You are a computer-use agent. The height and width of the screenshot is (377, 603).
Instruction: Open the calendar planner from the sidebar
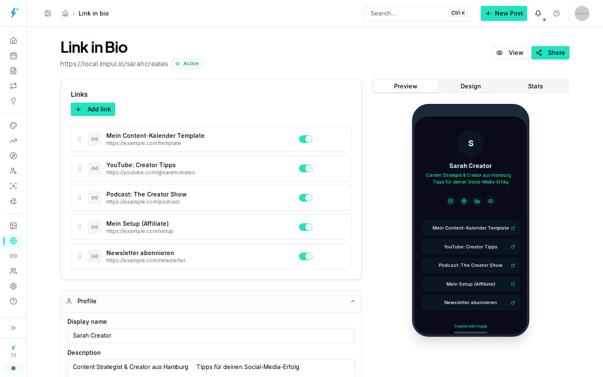coord(13,55)
